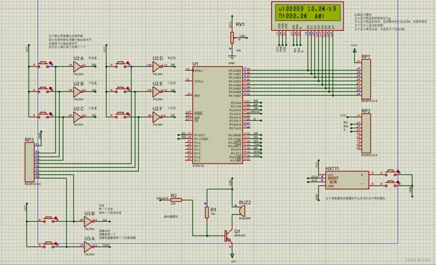Click the RV1 potentiometer symbol

pyautogui.click(x=232, y=38)
